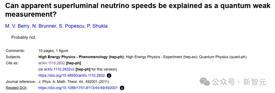Click the Quantum Physics (quant-ph) subject

pos(223,57)
